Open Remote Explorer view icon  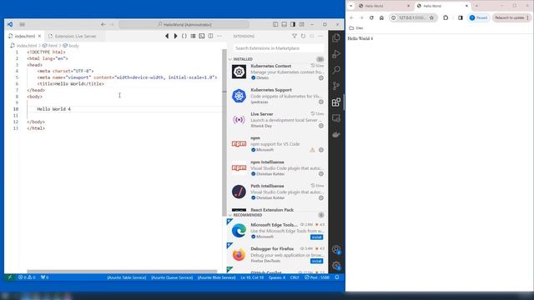pos(336,118)
